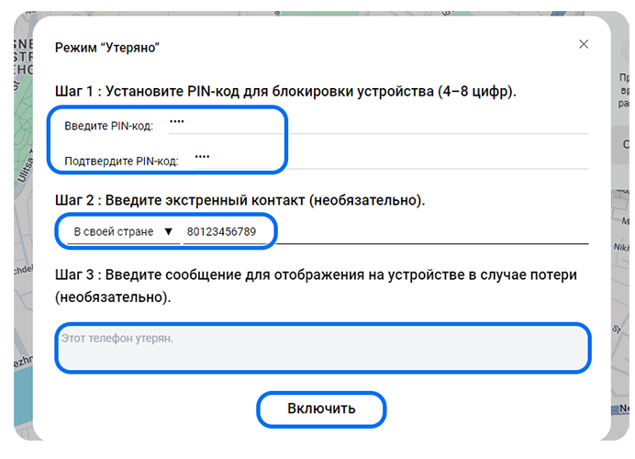Click the masked dots in the first PIN field
The image size is (635, 459).
[177, 121]
